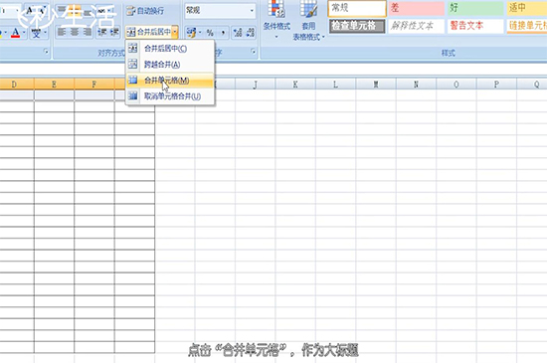547x363 pixels.
Task: Select column M header
Action: (376, 85)
